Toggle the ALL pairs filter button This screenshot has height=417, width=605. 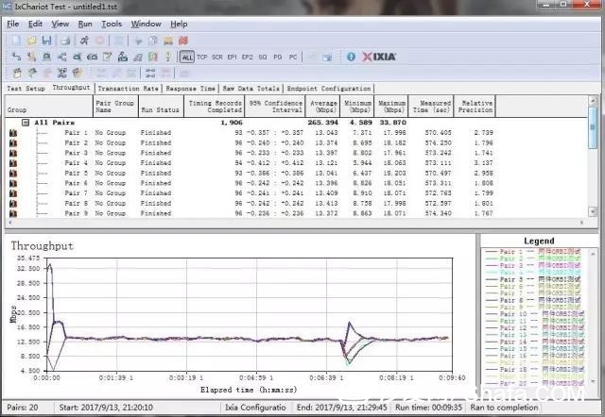coord(187,57)
